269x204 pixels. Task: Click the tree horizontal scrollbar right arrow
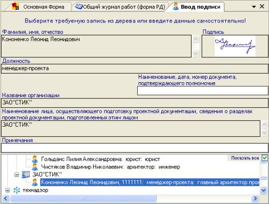255,199
